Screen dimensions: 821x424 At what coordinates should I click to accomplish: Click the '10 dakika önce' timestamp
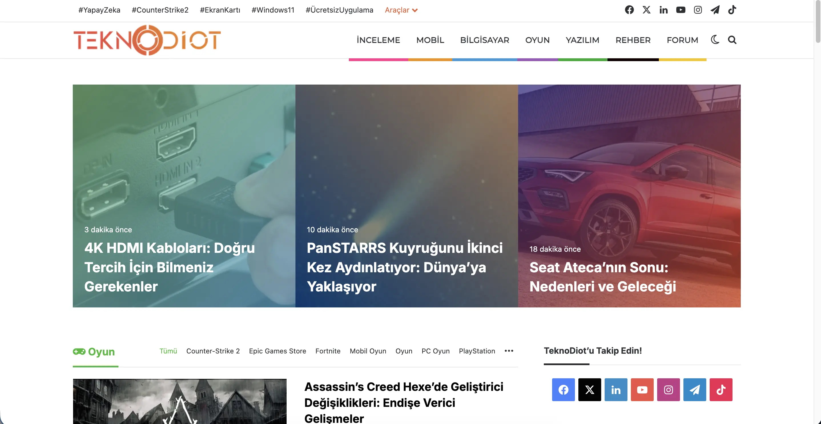pos(332,230)
